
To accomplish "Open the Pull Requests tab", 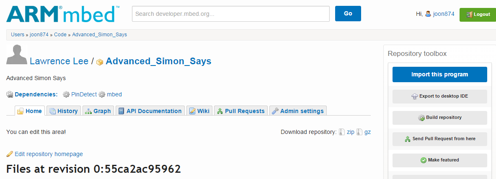I will 240,111.
